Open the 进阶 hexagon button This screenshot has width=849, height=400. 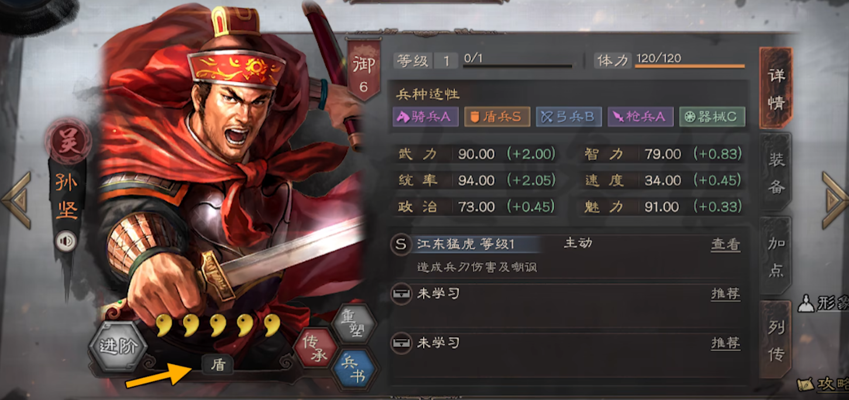tap(118, 346)
